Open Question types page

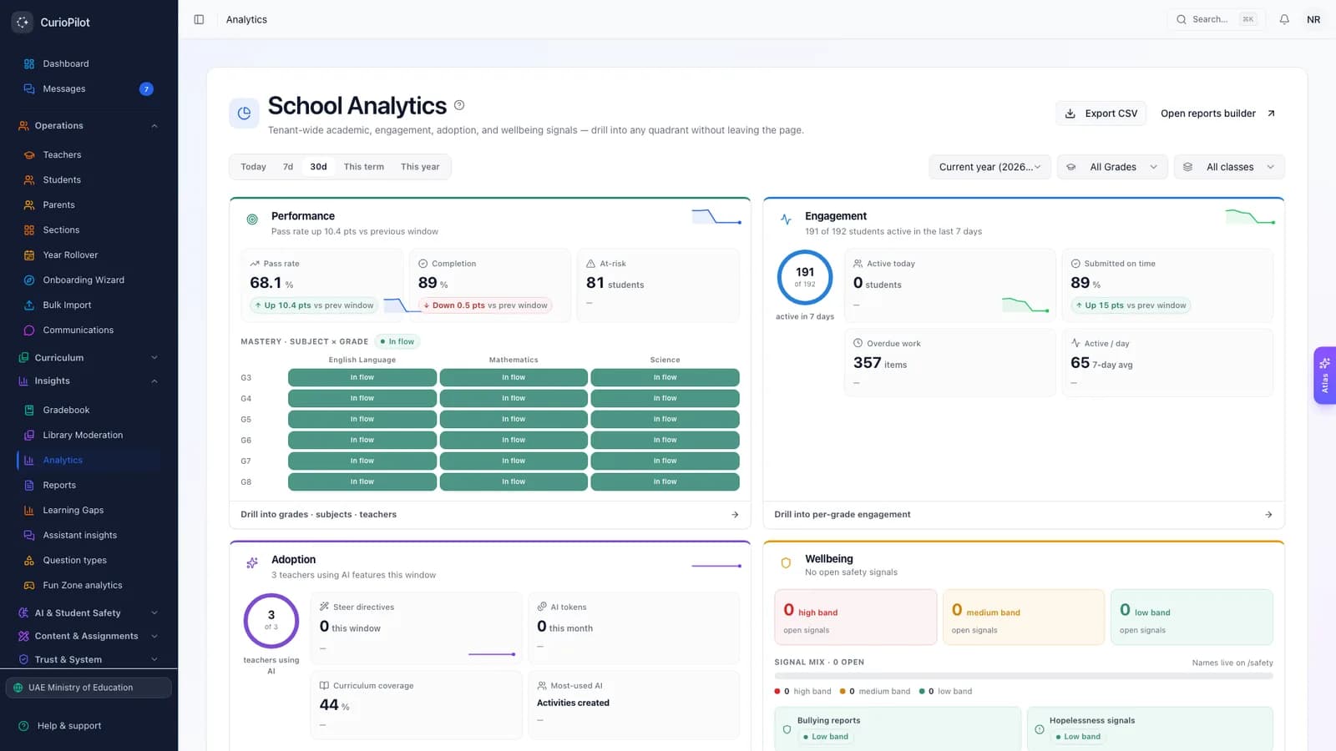(x=89, y=560)
